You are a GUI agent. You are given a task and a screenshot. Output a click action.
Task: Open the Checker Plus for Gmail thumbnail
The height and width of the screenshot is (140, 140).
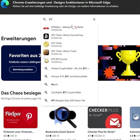coord(105,117)
